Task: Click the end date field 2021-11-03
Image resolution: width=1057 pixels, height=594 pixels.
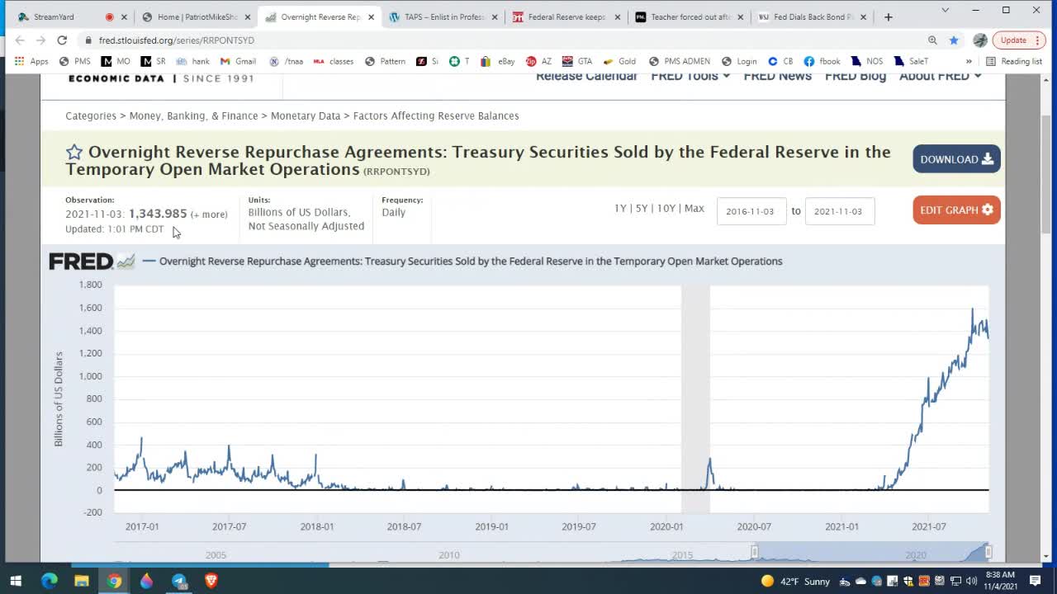Action: [840, 211]
